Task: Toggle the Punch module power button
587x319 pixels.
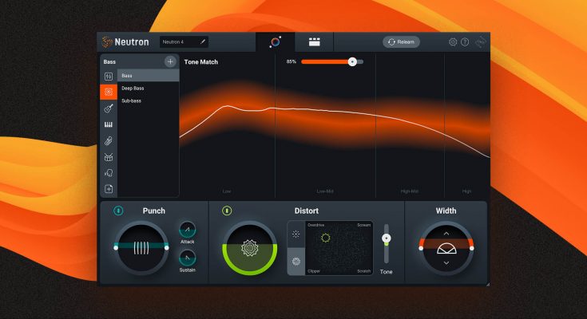Action: click(118, 211)
